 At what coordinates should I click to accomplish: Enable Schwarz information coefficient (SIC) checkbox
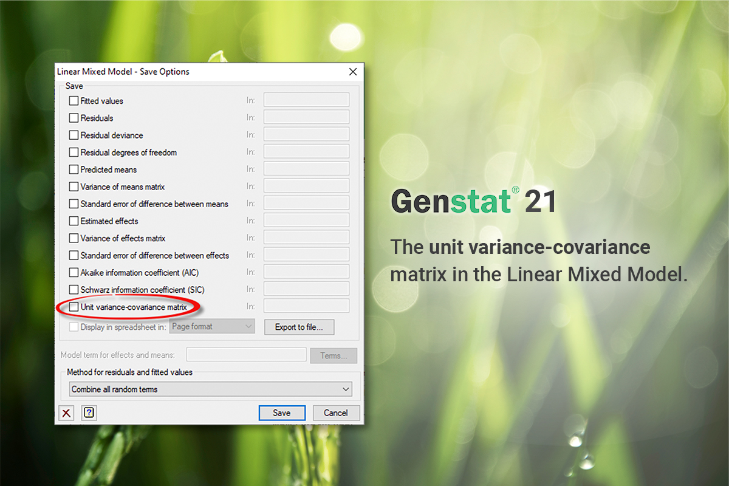tap(74, 290)
